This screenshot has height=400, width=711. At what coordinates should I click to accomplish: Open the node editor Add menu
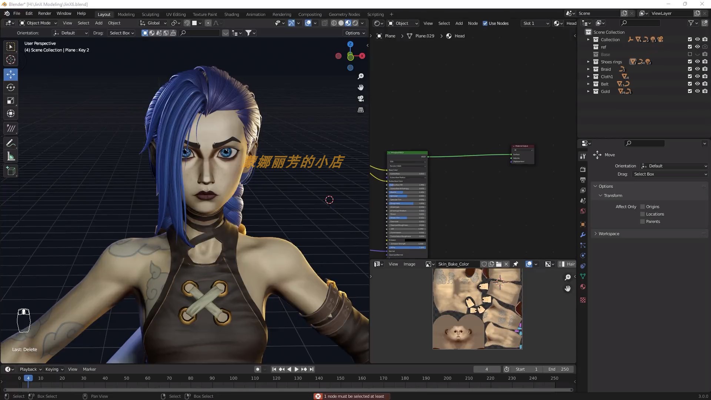(459, 23)
